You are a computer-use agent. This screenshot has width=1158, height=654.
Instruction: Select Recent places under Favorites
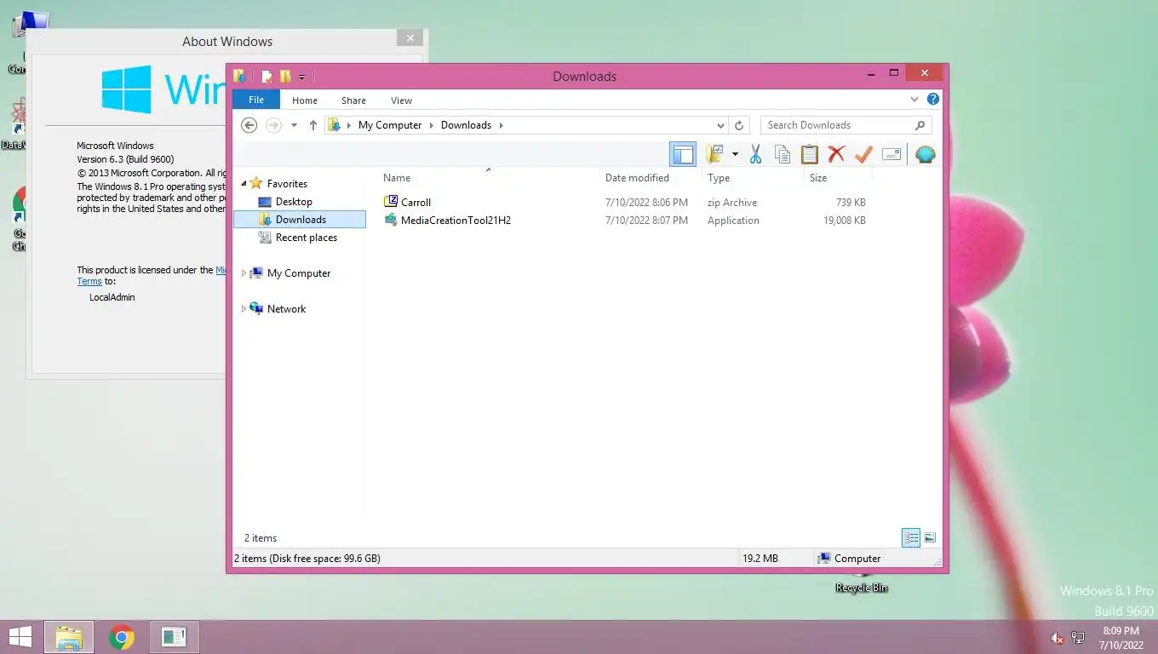306,238
